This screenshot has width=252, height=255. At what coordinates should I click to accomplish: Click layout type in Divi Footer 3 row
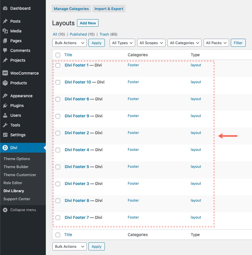(x=196, y=183)
